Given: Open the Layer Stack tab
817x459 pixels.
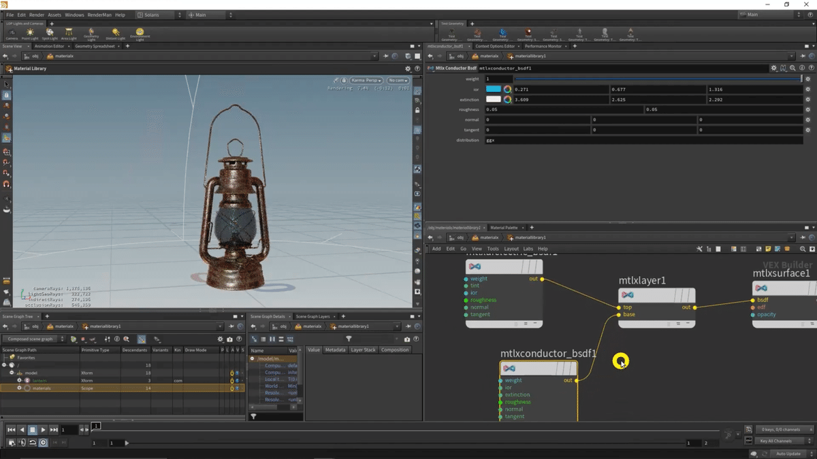Looking at the screenshot, I should pos(363,350).
